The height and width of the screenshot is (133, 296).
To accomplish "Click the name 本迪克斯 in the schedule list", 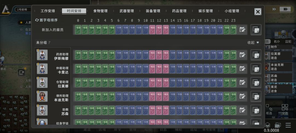I will click(x=61, y=100).
